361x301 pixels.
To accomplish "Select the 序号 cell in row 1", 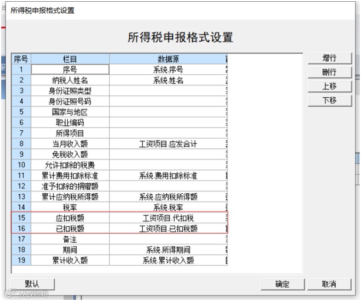I will coord(70,70).
